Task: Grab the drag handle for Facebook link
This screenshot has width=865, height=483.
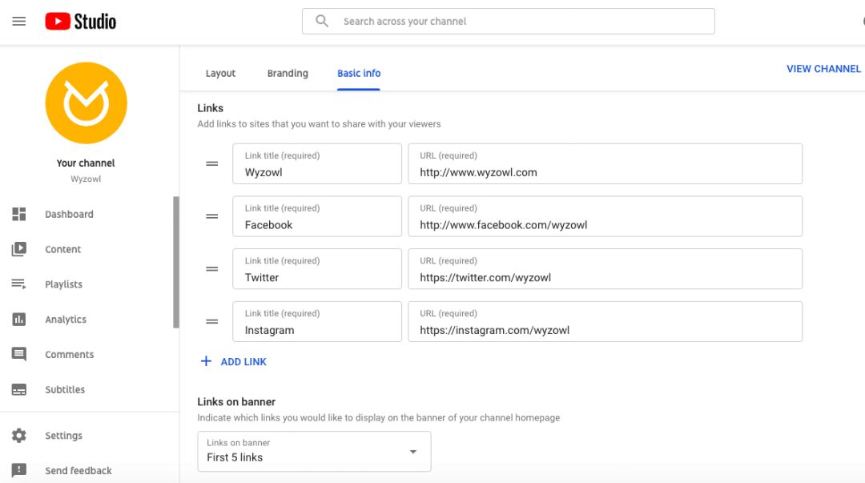Action: (x=211, y=216)
